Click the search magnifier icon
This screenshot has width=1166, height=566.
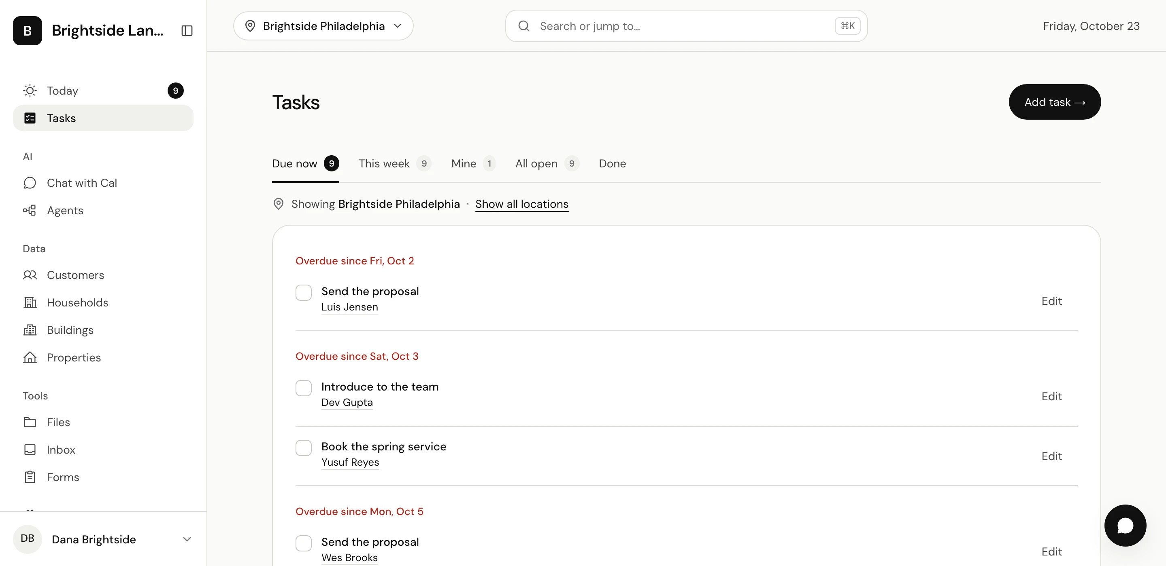click(524, 26)
